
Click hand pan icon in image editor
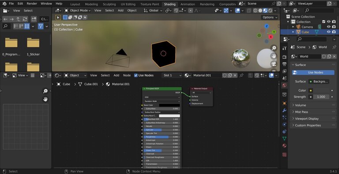tap(45, 99)
